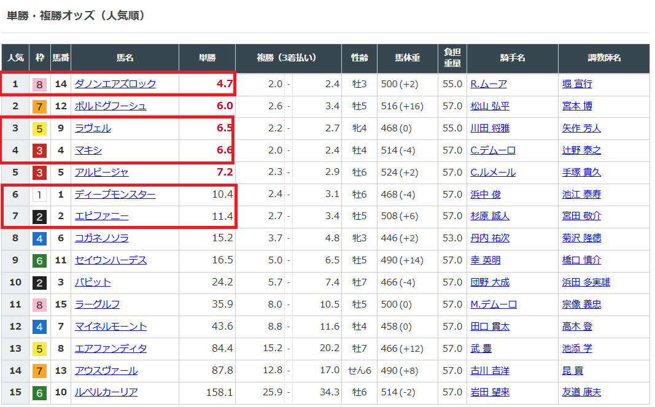
Task: Click black frame 2 badge beside エピファニー
Action: pos(39,217)
